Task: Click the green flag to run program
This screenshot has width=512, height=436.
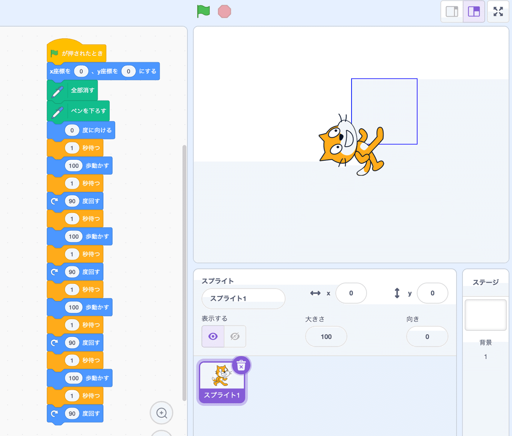Action: pos(204,12)
